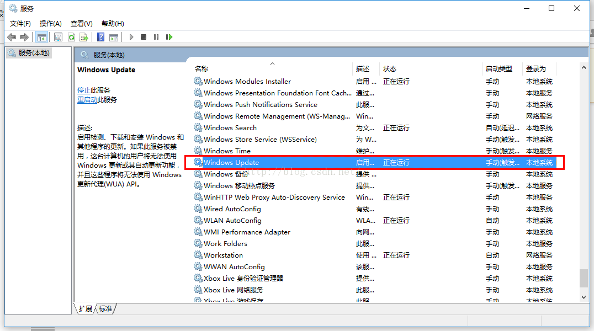The height and width of the screenshot is (331, 594).
Task: Click the Services title bar icon
Action: point(13,8)
